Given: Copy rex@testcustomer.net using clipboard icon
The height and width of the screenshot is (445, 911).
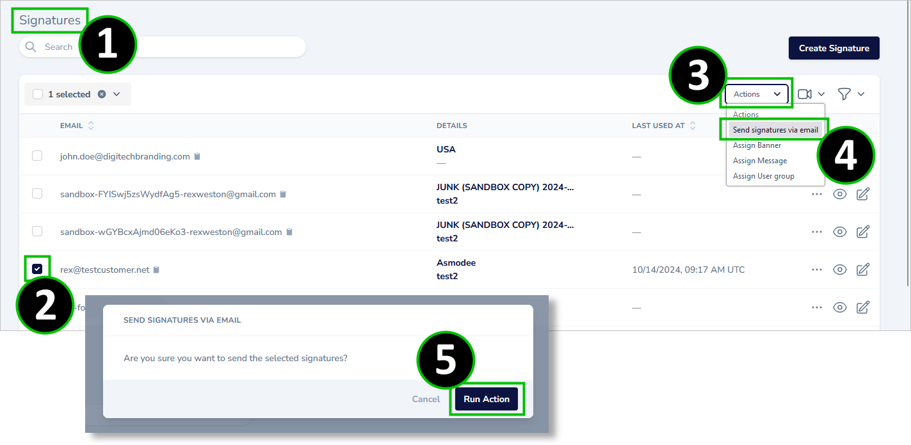Looking at the screenshot, I should (x=156, y=269).
